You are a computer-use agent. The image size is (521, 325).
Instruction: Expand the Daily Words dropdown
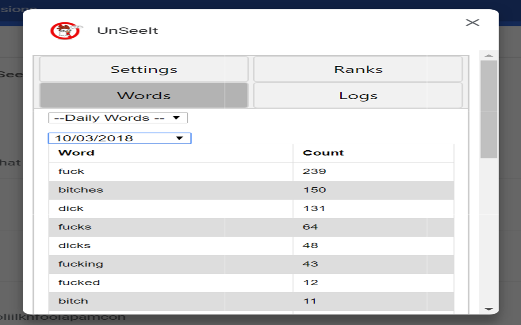point(118,118)
